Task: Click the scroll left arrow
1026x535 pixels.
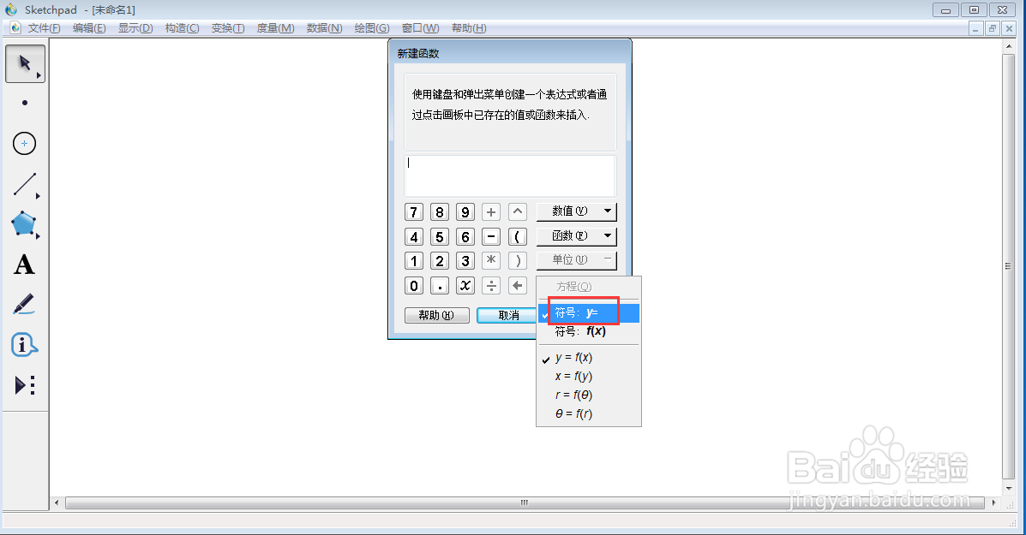Action: [57, 503]
